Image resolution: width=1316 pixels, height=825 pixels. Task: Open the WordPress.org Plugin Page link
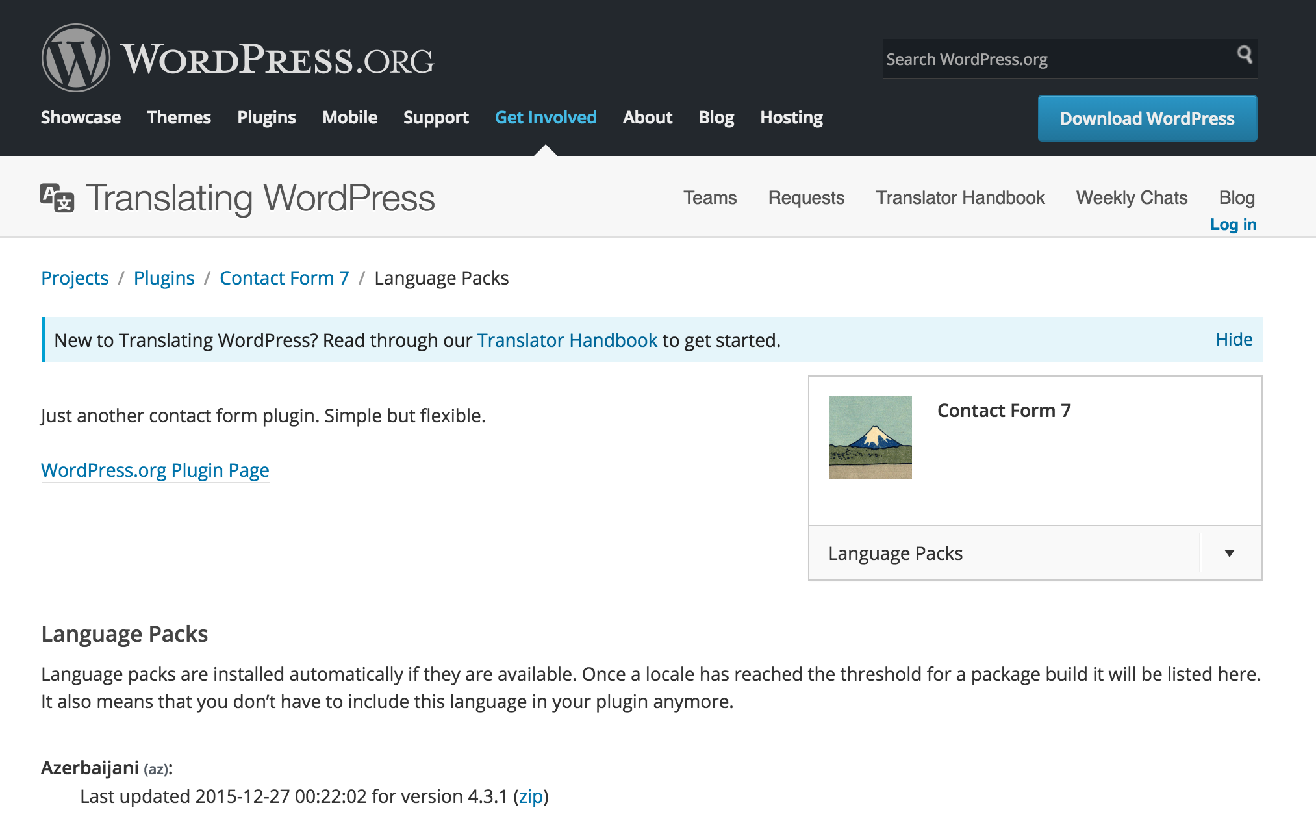155,470
